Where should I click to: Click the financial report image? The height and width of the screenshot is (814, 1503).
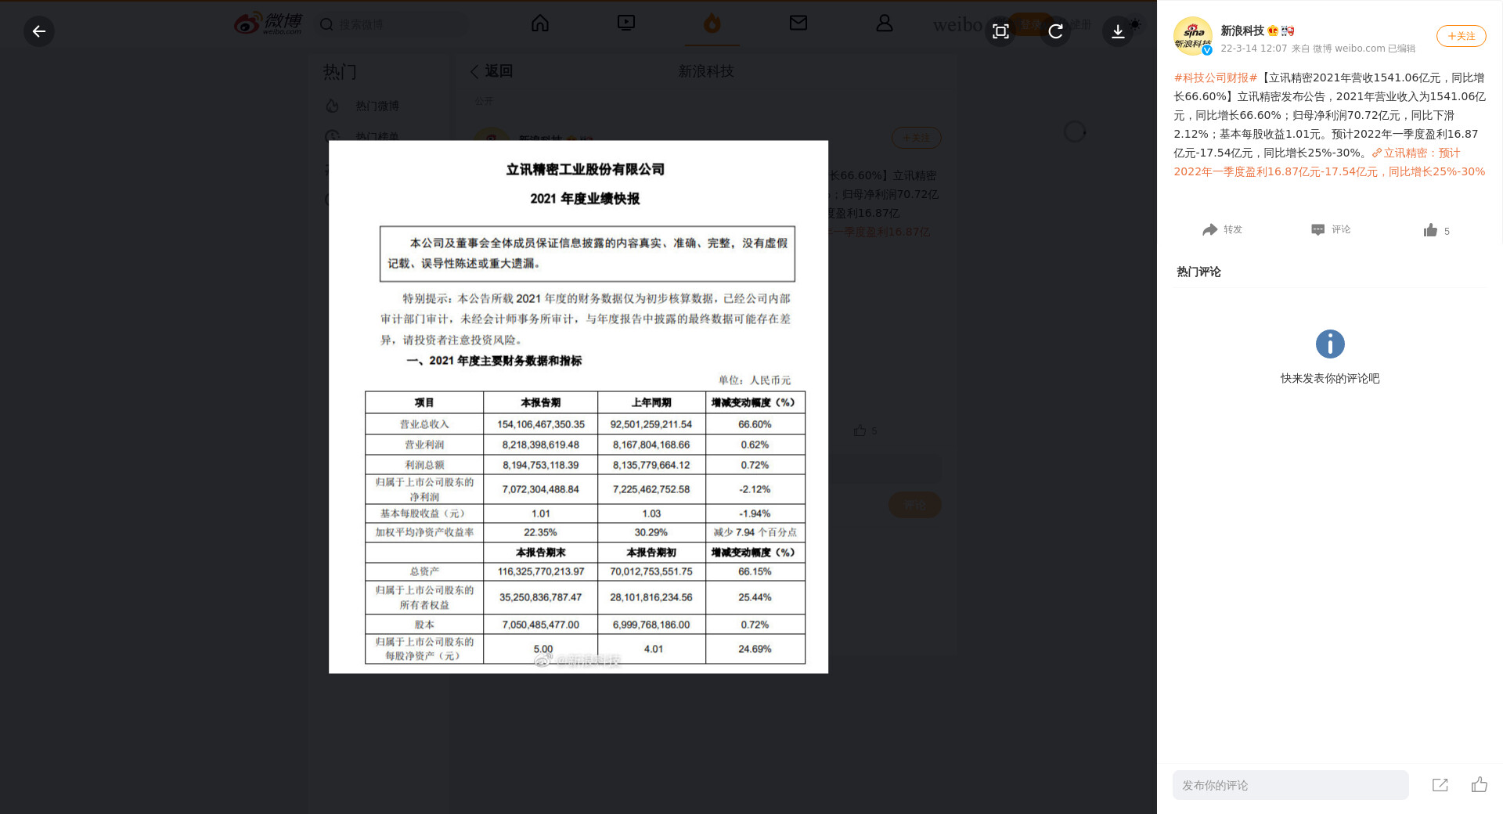pyautogui.click(x=578, y=407)
